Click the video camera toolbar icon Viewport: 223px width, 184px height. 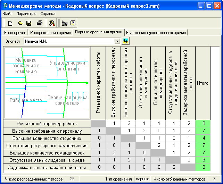[65, 23]
